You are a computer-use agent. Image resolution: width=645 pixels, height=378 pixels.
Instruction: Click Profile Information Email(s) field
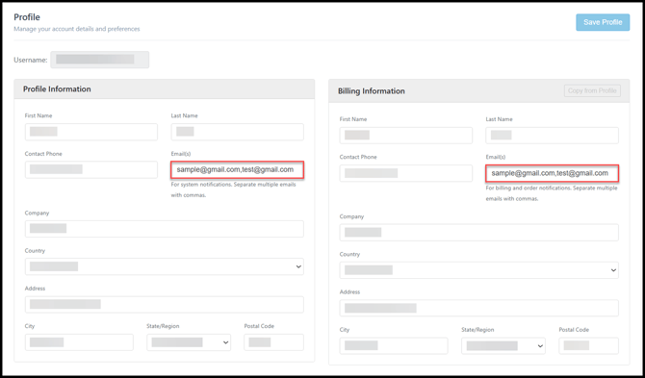point(238,169)
